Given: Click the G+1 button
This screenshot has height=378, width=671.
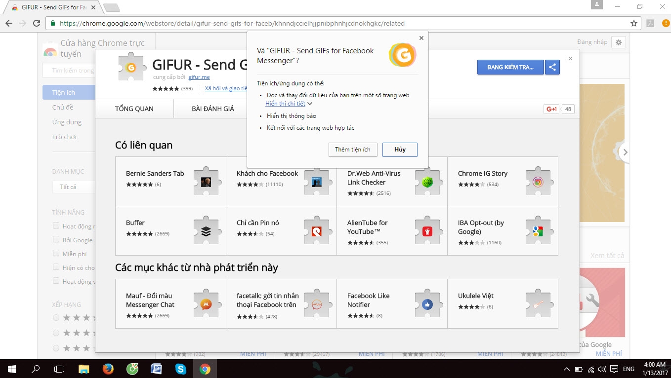Looking at the screenshot, I should click(551, 109).
